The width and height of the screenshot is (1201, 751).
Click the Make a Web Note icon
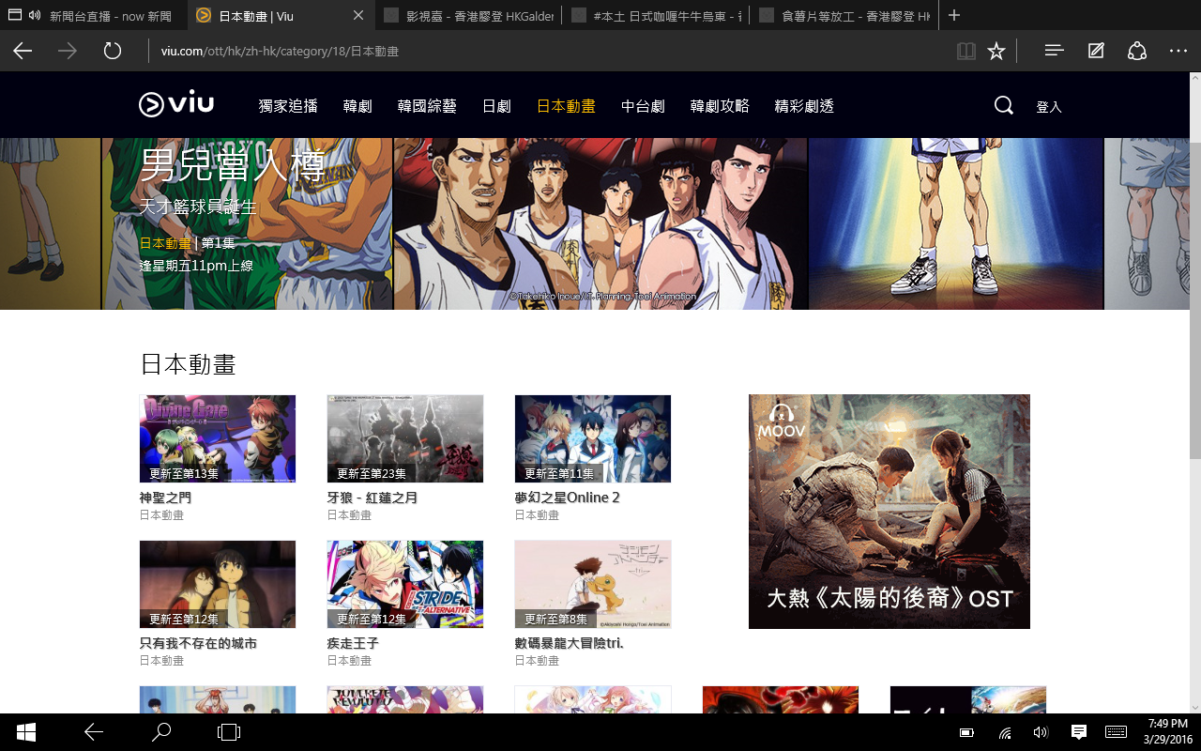coord(1096,51)
